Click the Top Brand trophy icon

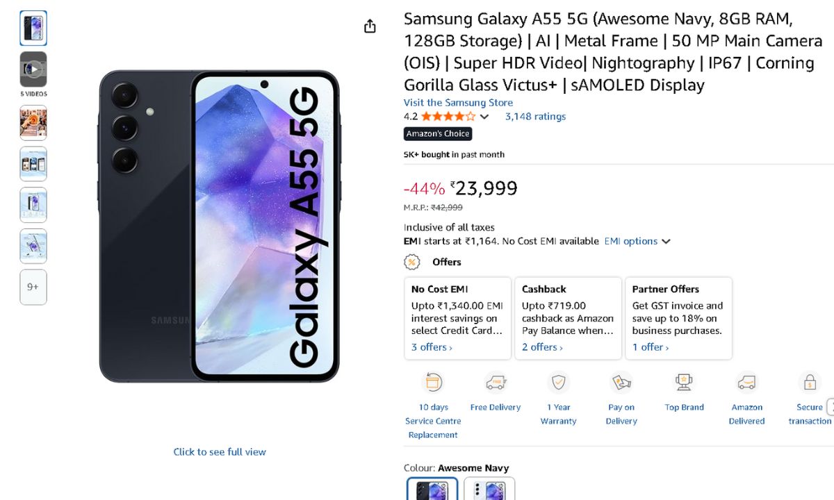[x=684, y=383]
